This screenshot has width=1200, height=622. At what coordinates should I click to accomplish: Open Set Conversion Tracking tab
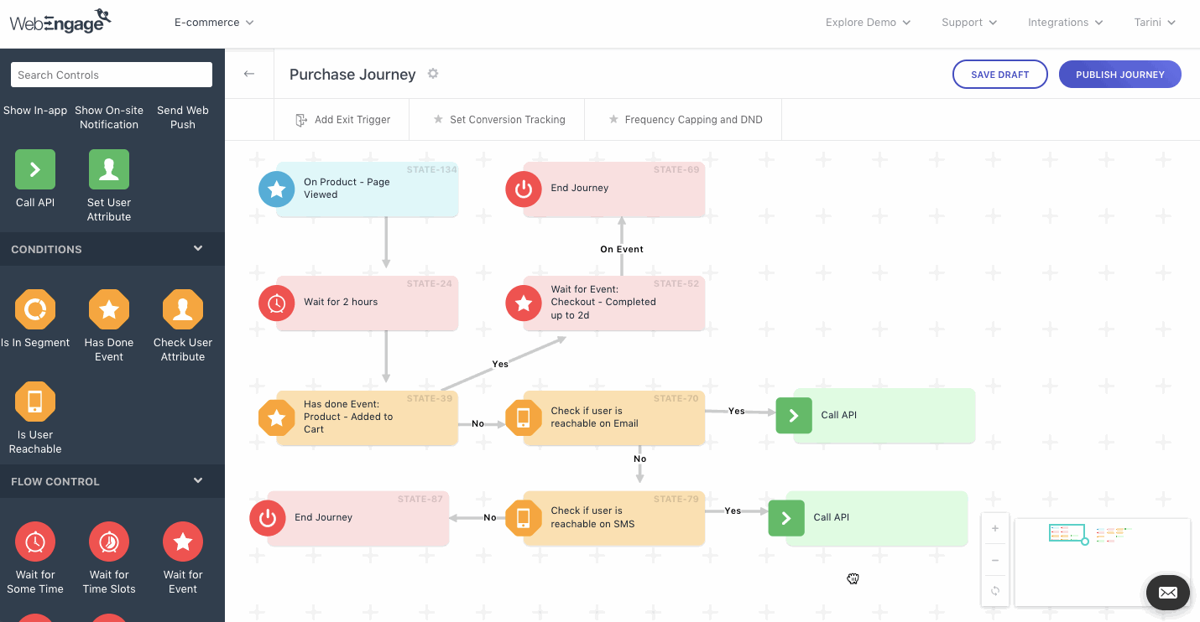[x=498, y=120]
